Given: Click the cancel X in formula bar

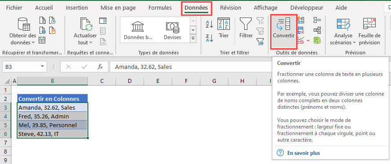Looking at the screenshot, I should click(69, 67).
